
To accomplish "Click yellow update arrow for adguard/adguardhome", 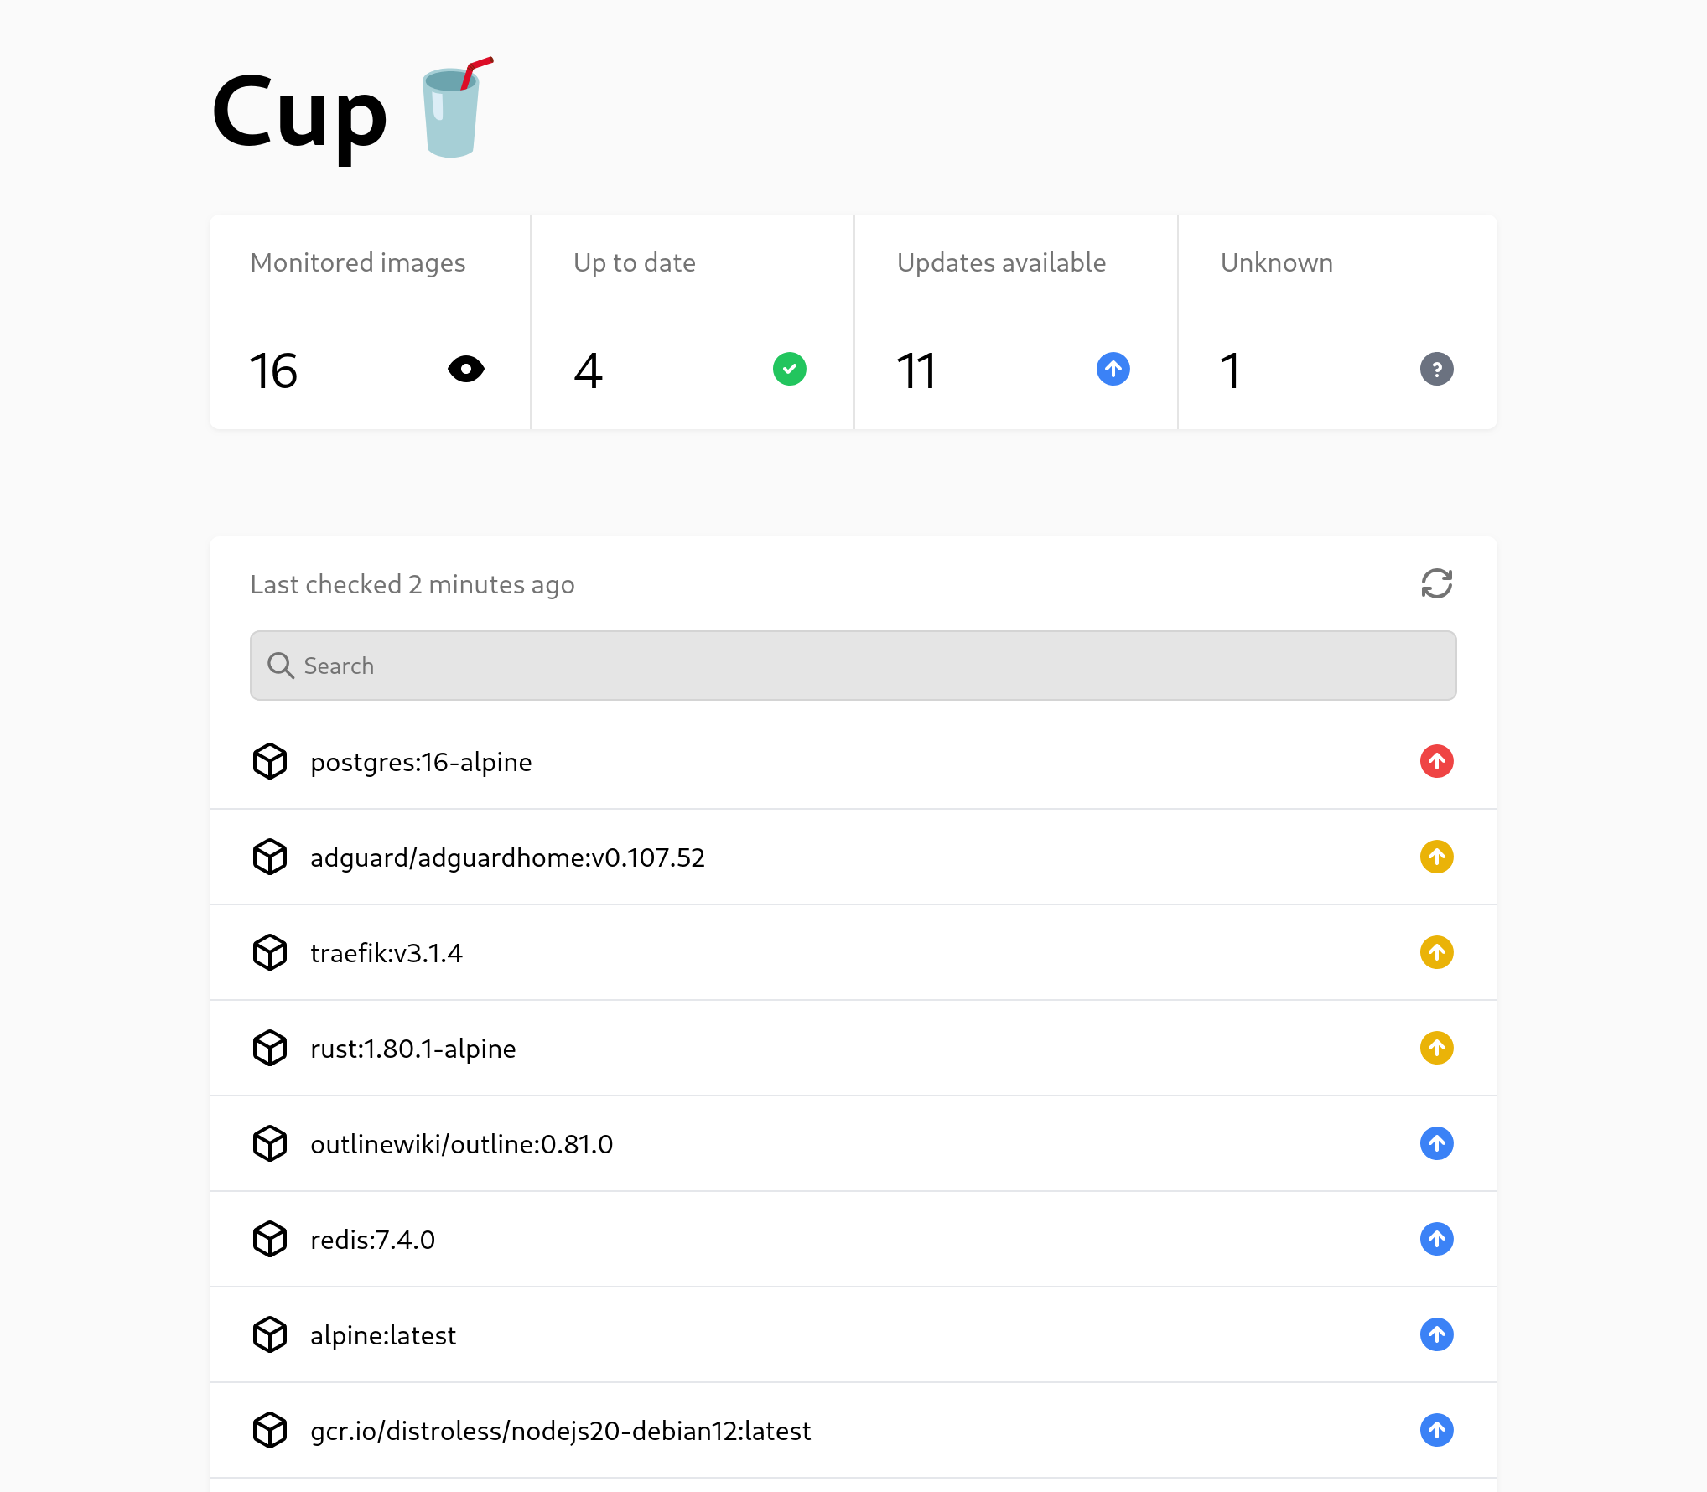I will [1436, 857].
